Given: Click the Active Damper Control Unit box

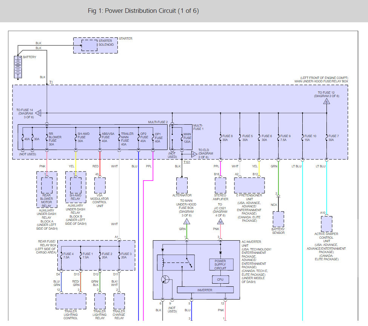Looking at the screenshot, I should [x=326, y=224].
